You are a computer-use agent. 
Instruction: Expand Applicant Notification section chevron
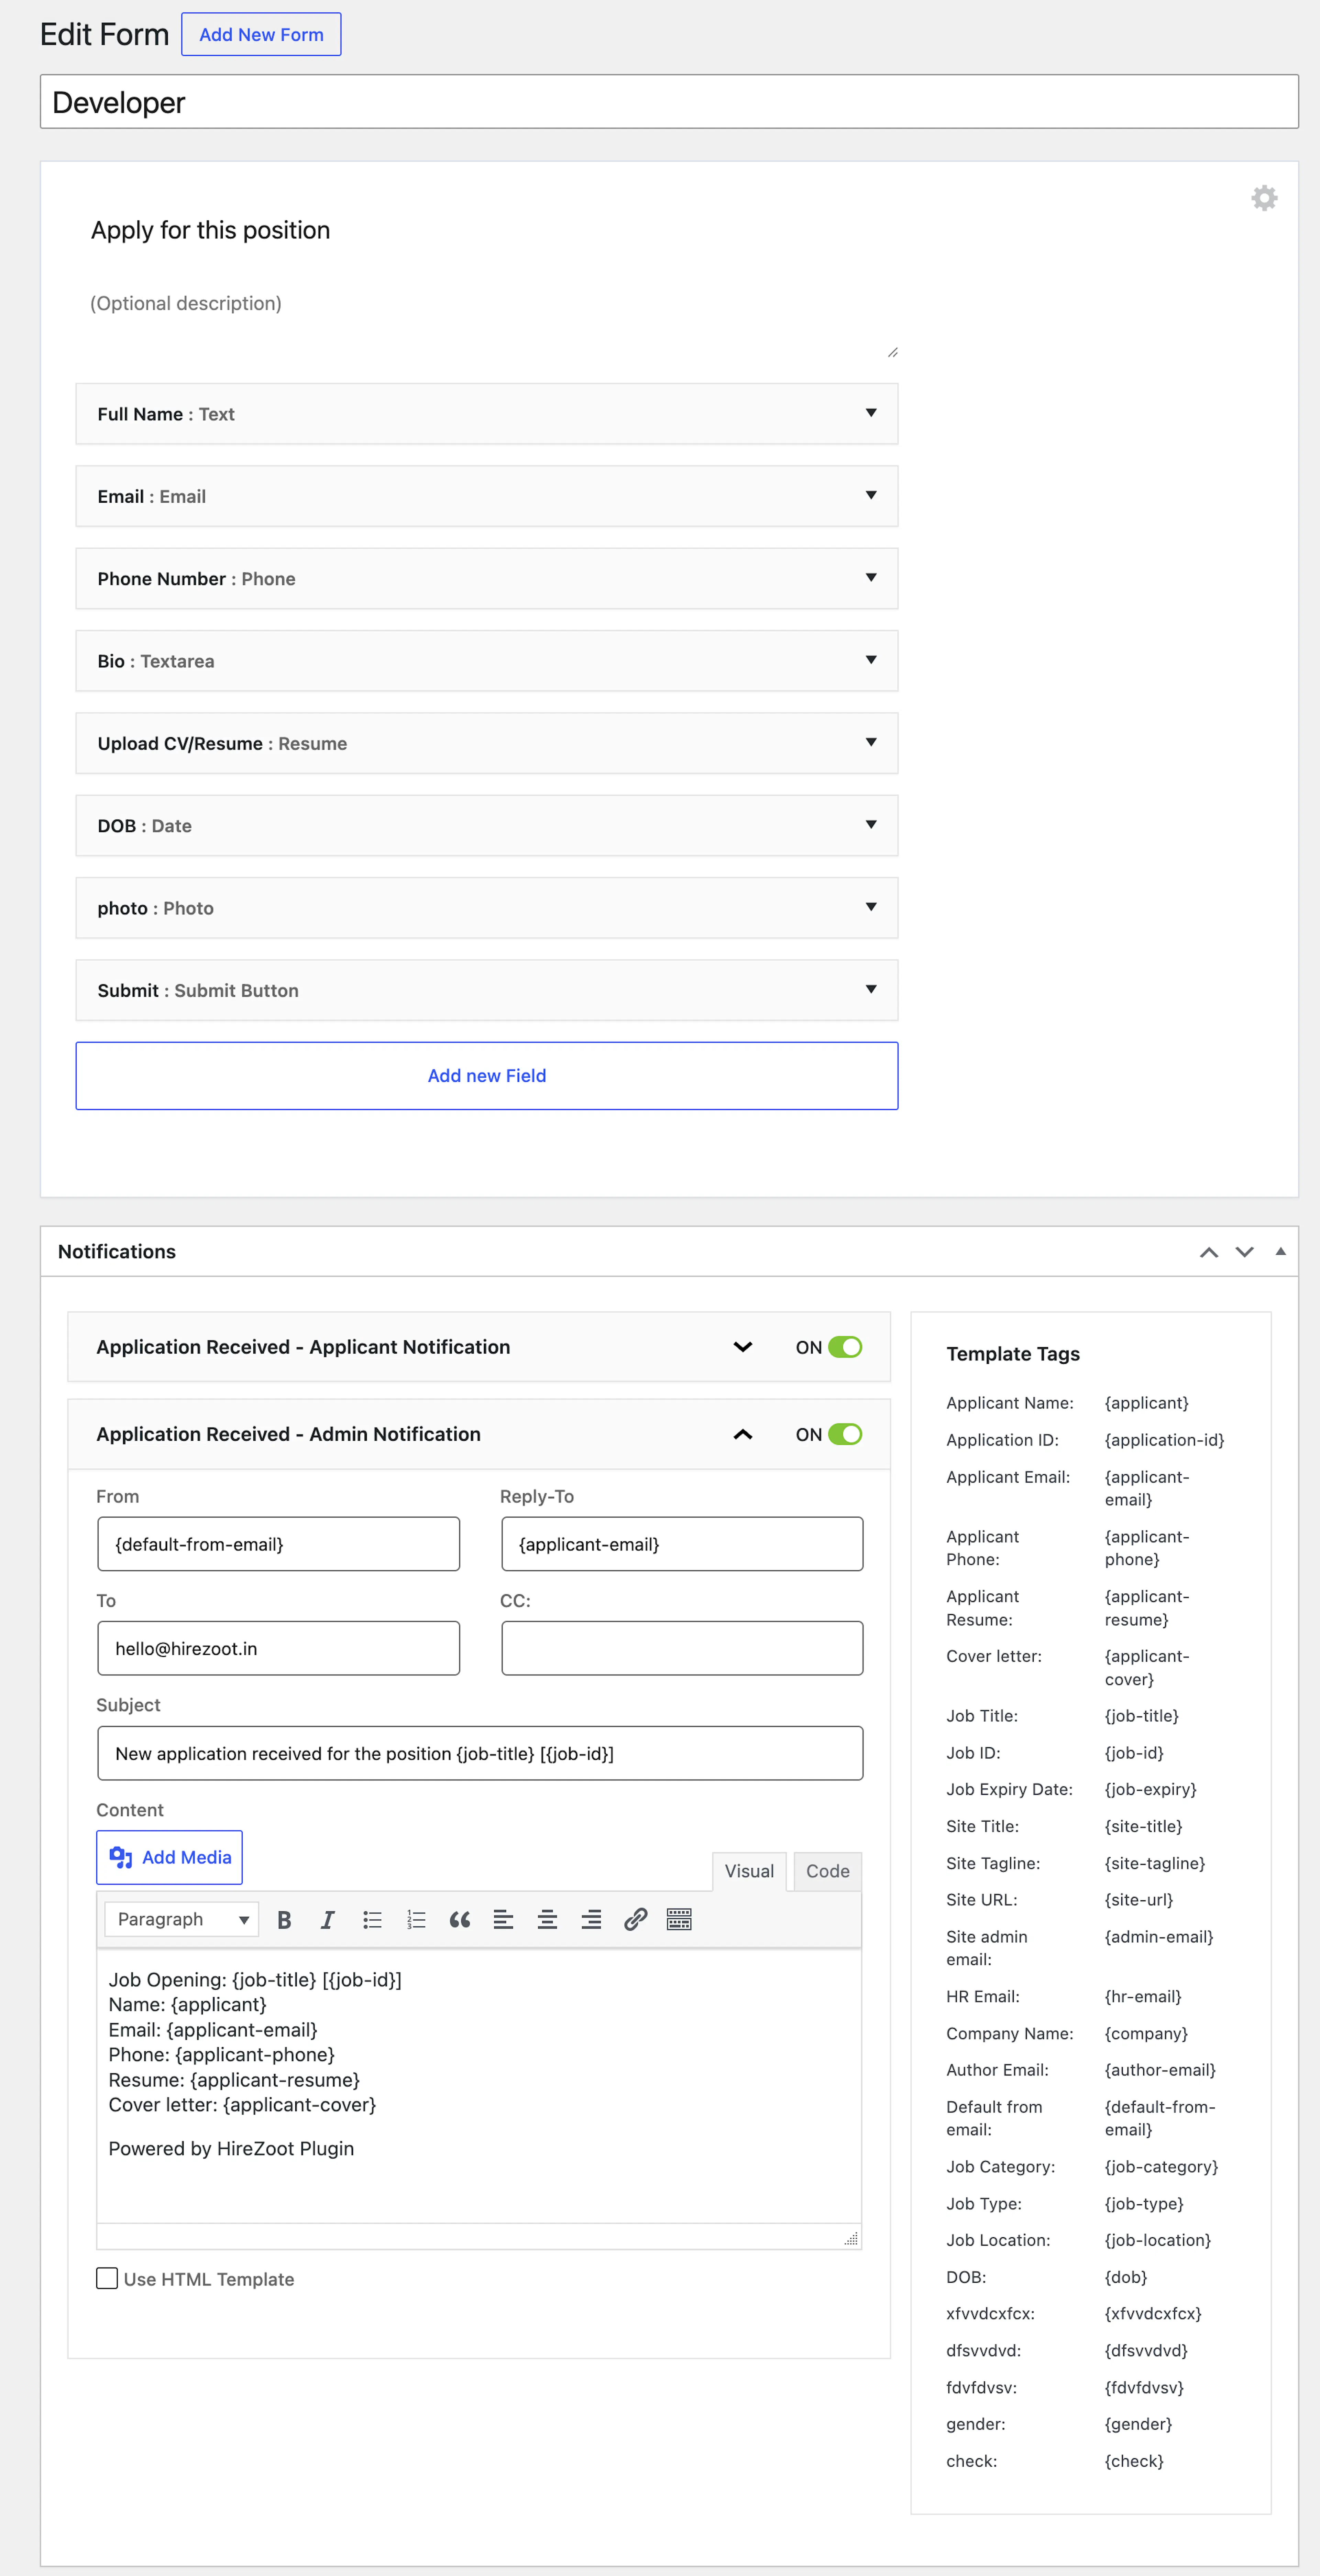pyautogui.click(x=742, y=1347)
